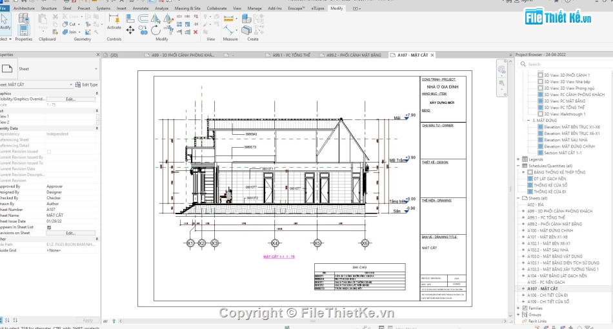Toggle the Properties palette ribbon icon

click(24, 30)
